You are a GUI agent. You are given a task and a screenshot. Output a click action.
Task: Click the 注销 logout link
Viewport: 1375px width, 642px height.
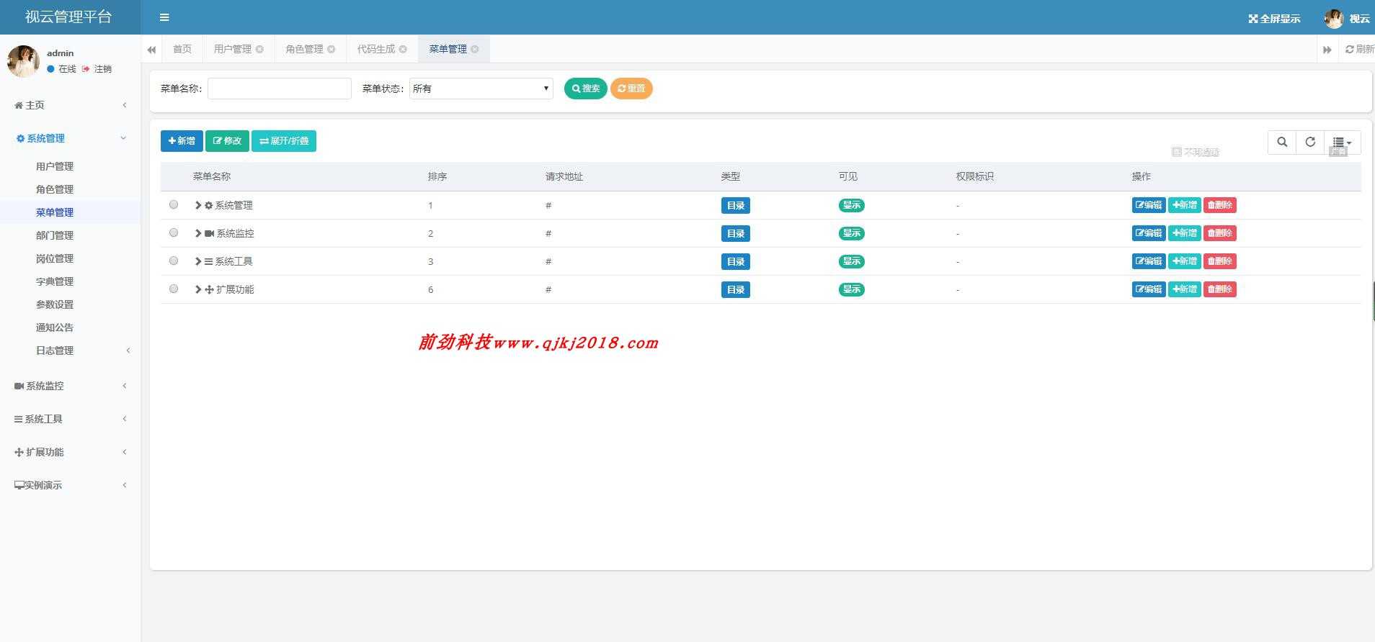pyautogui.click(x=97, y=69)
